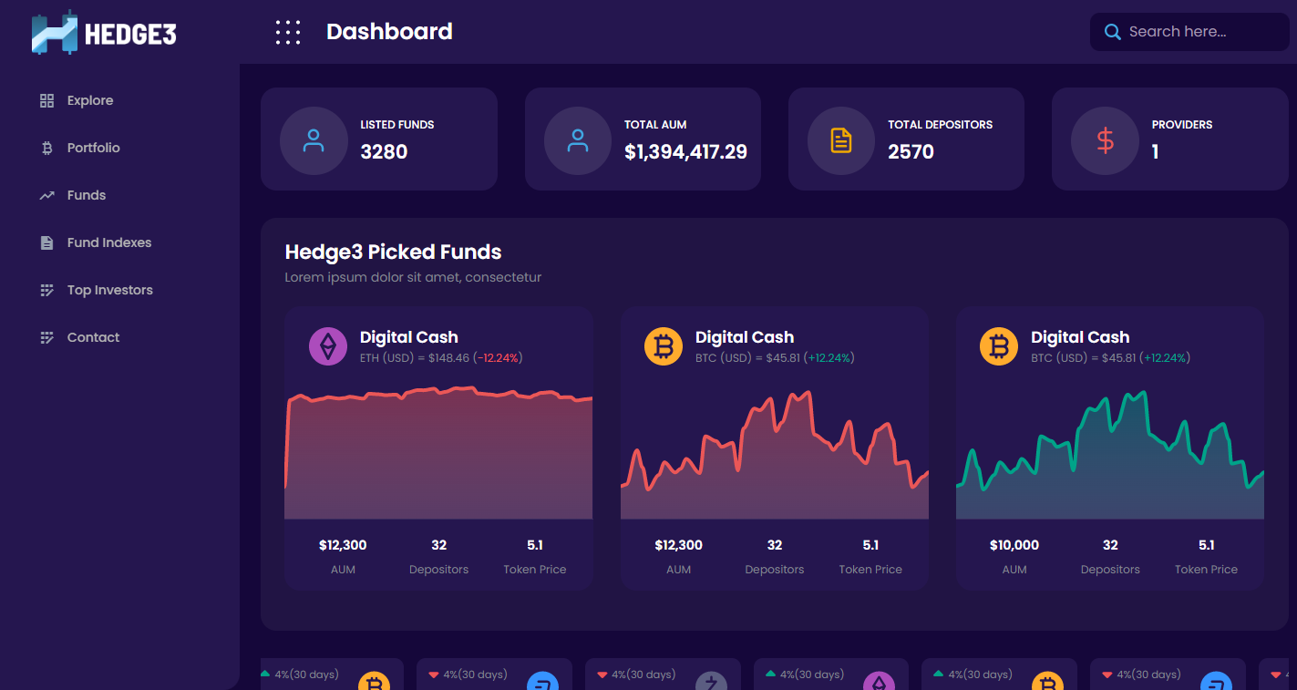Click the Ethereum icon on Digital Cash card
The width and height of the screenshot is (1297, 690).
[x=328, y=346]
